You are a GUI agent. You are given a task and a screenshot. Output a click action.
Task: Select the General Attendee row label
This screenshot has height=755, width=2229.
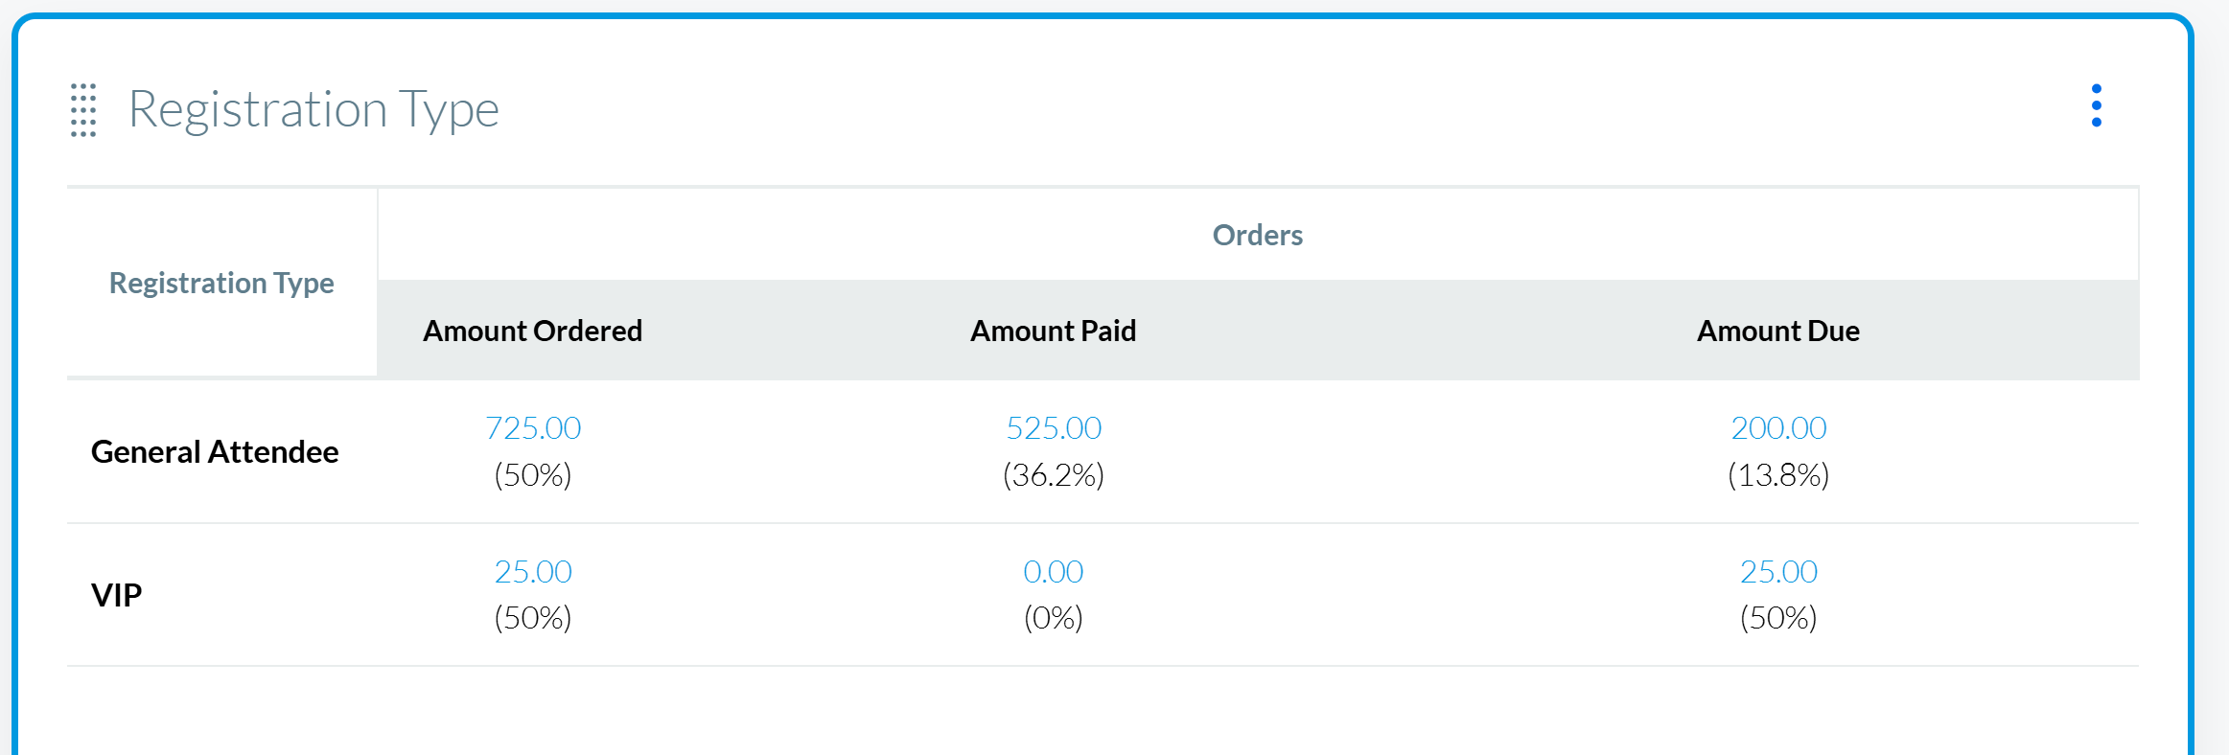tap(215, 451)
